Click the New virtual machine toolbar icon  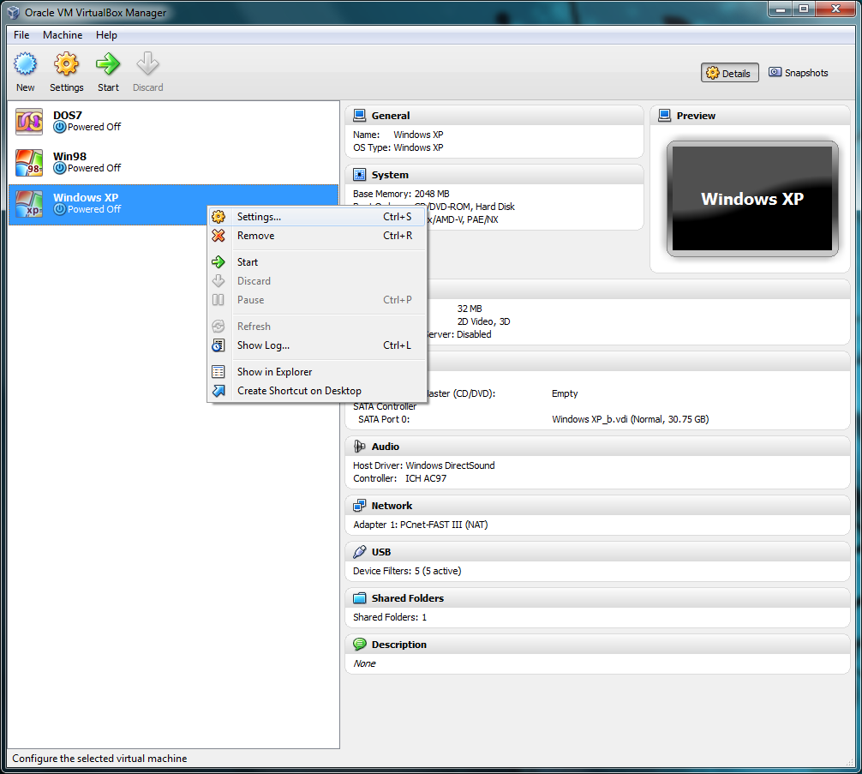[26, 63]
